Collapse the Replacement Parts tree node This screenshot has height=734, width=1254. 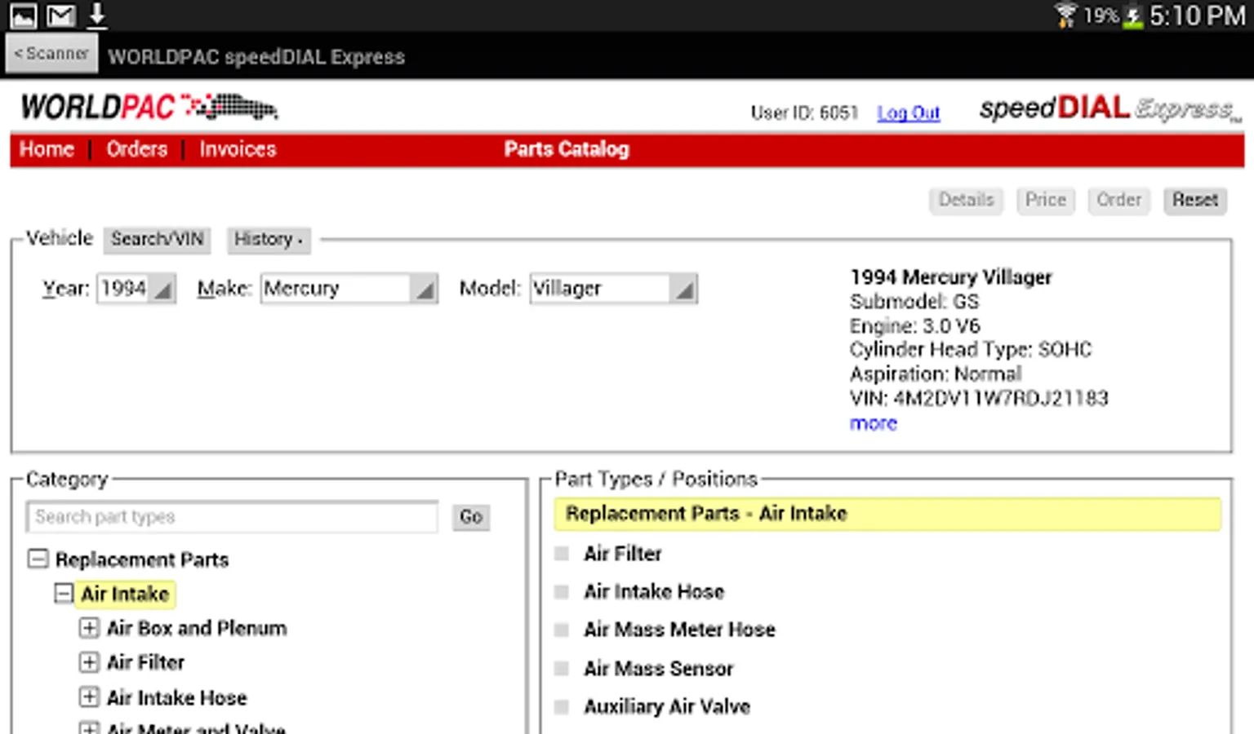(38, 559)
